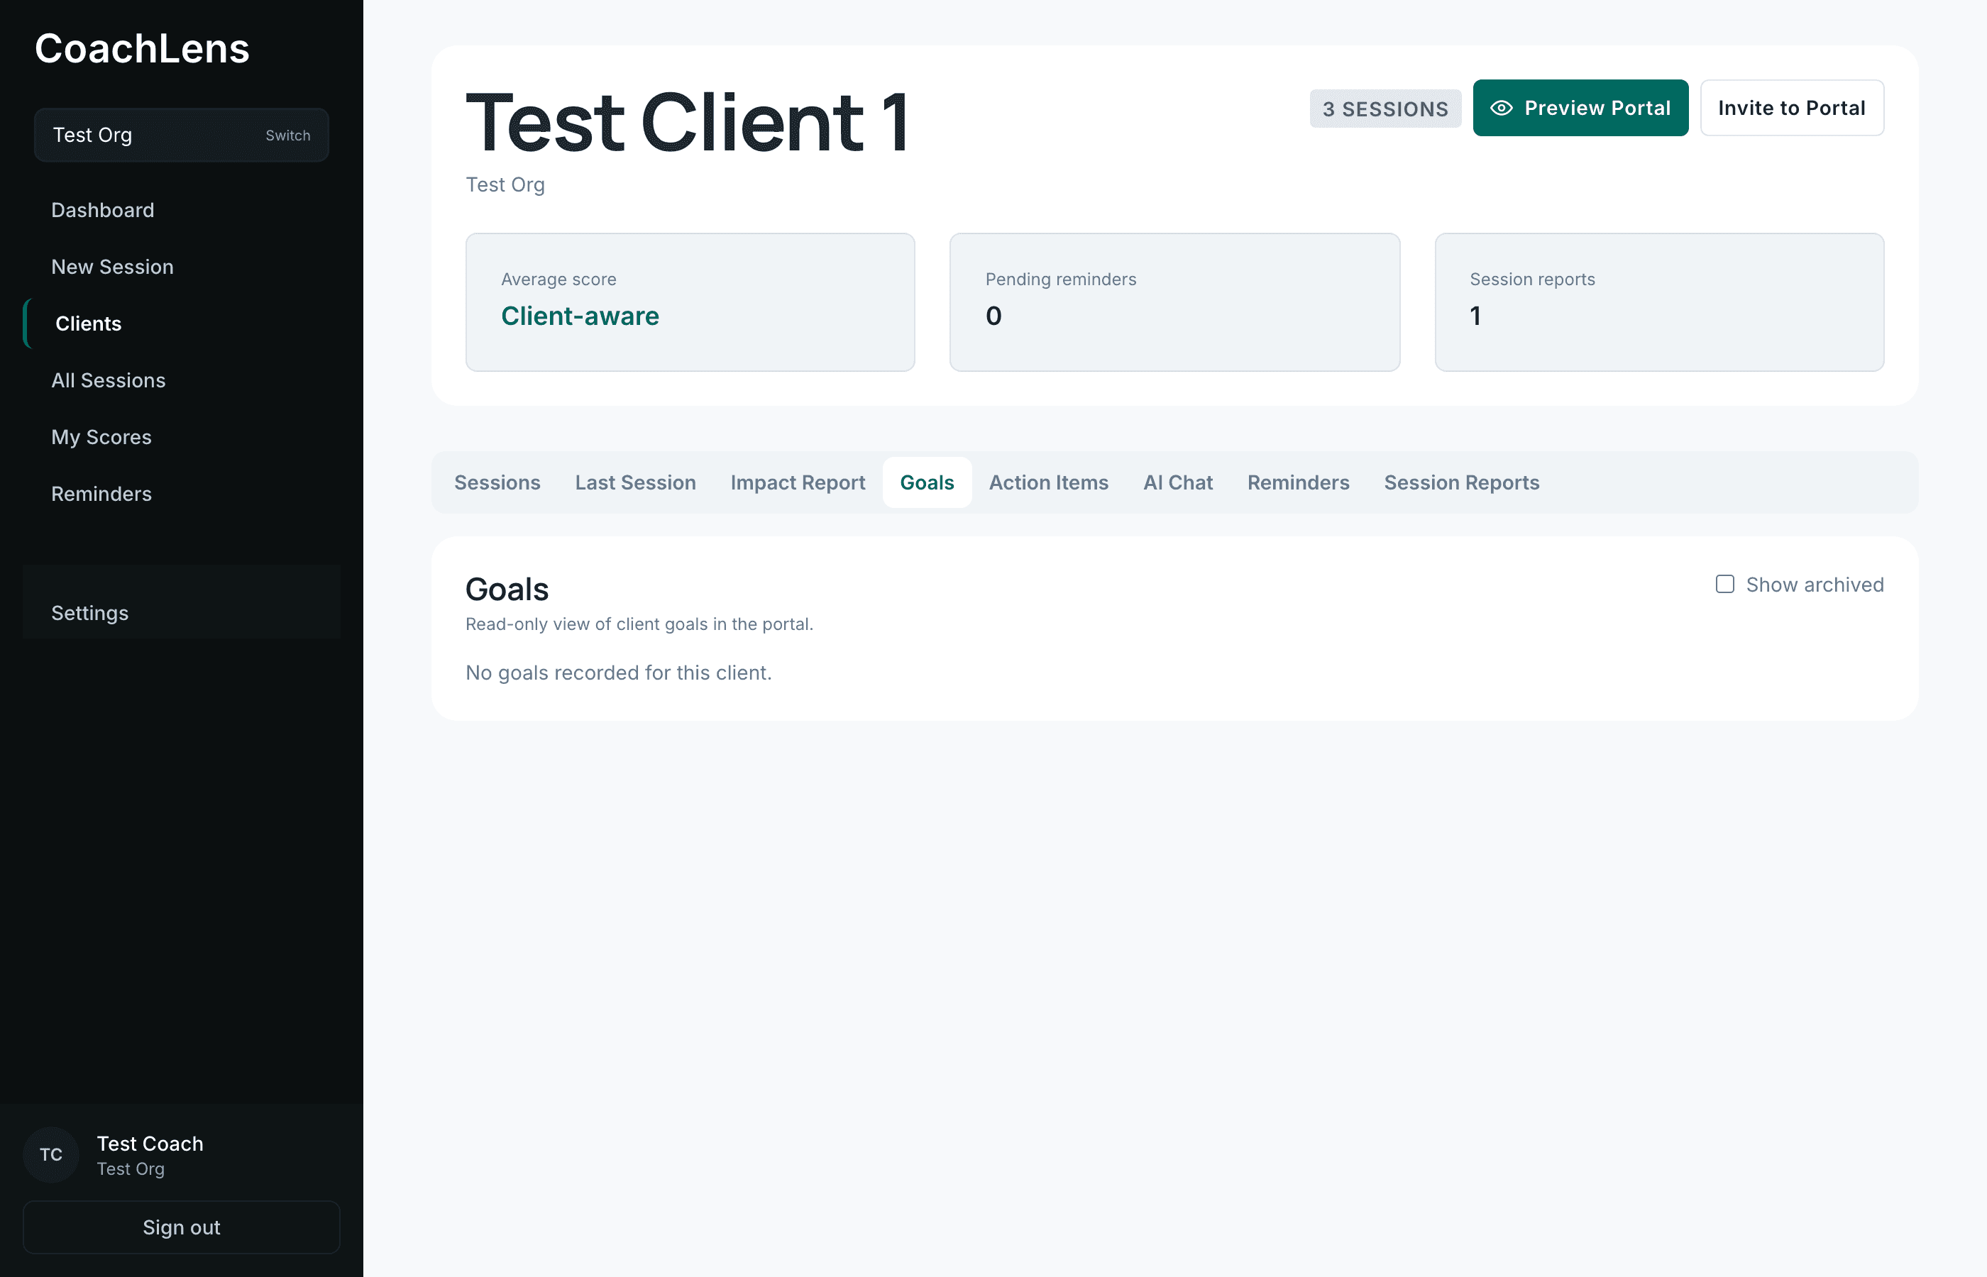Open the AI Chat tab
The height and width of the screenshot is (1277, 1987).
point(1177,482)
